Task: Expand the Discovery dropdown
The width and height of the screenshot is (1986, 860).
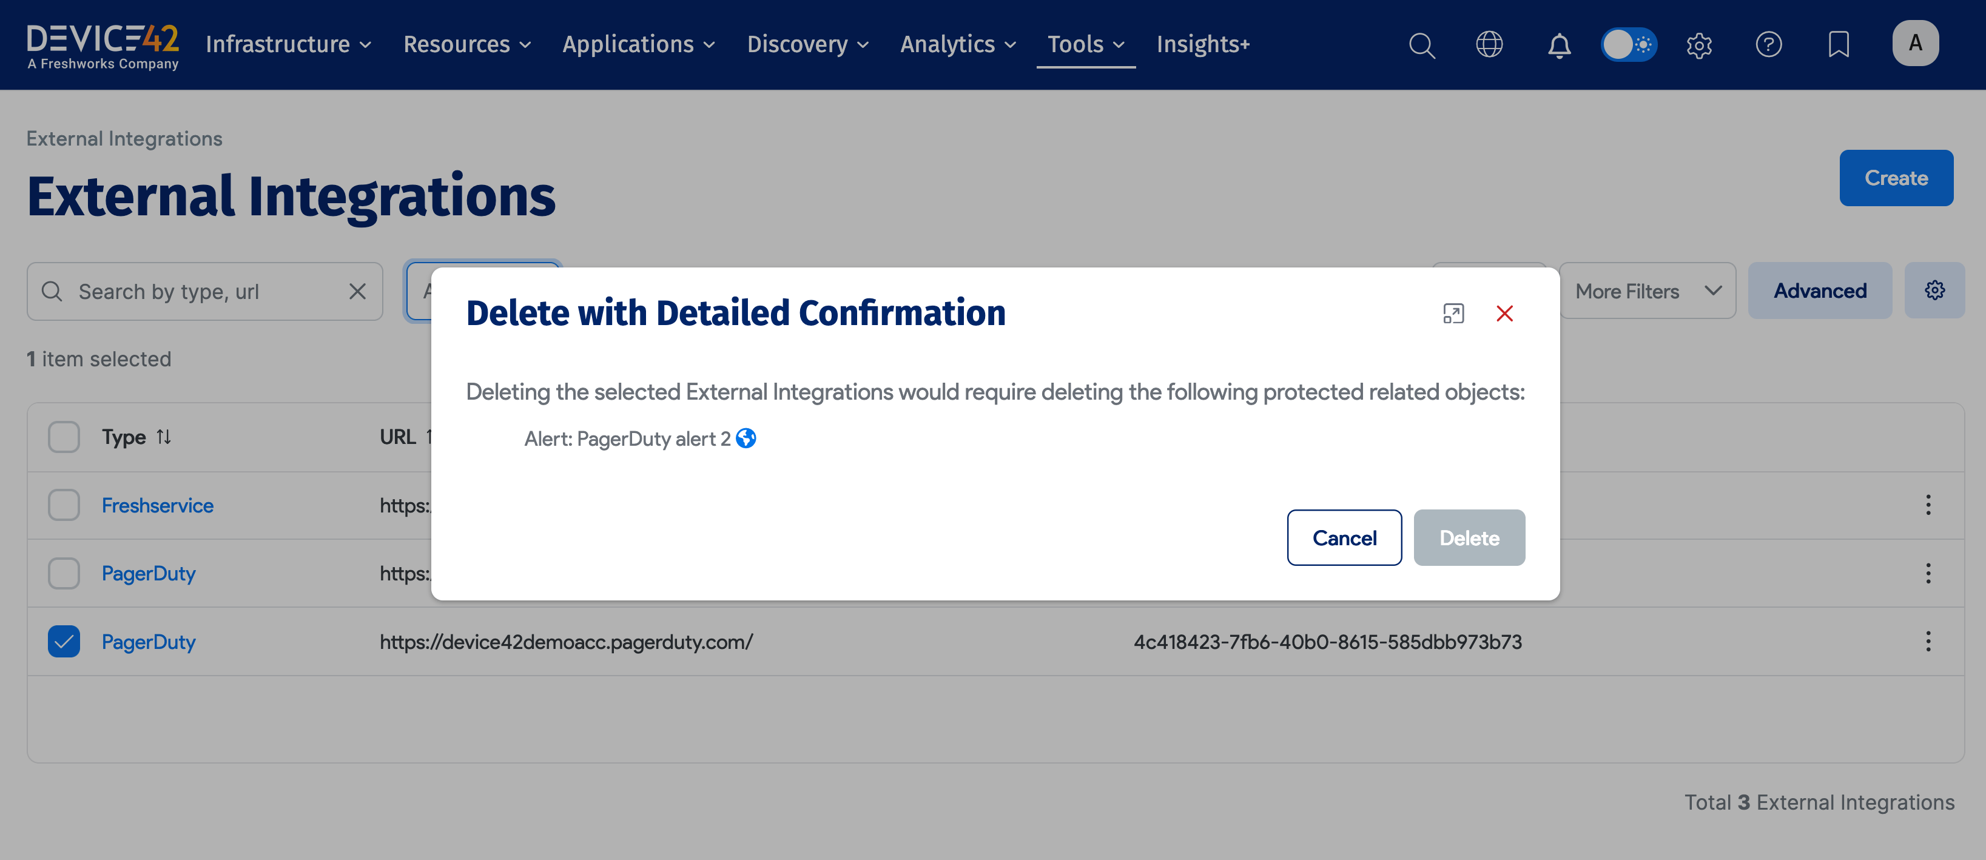Action: point(806,44)
